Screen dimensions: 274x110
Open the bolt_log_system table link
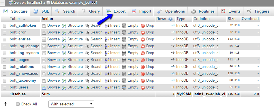24,53
